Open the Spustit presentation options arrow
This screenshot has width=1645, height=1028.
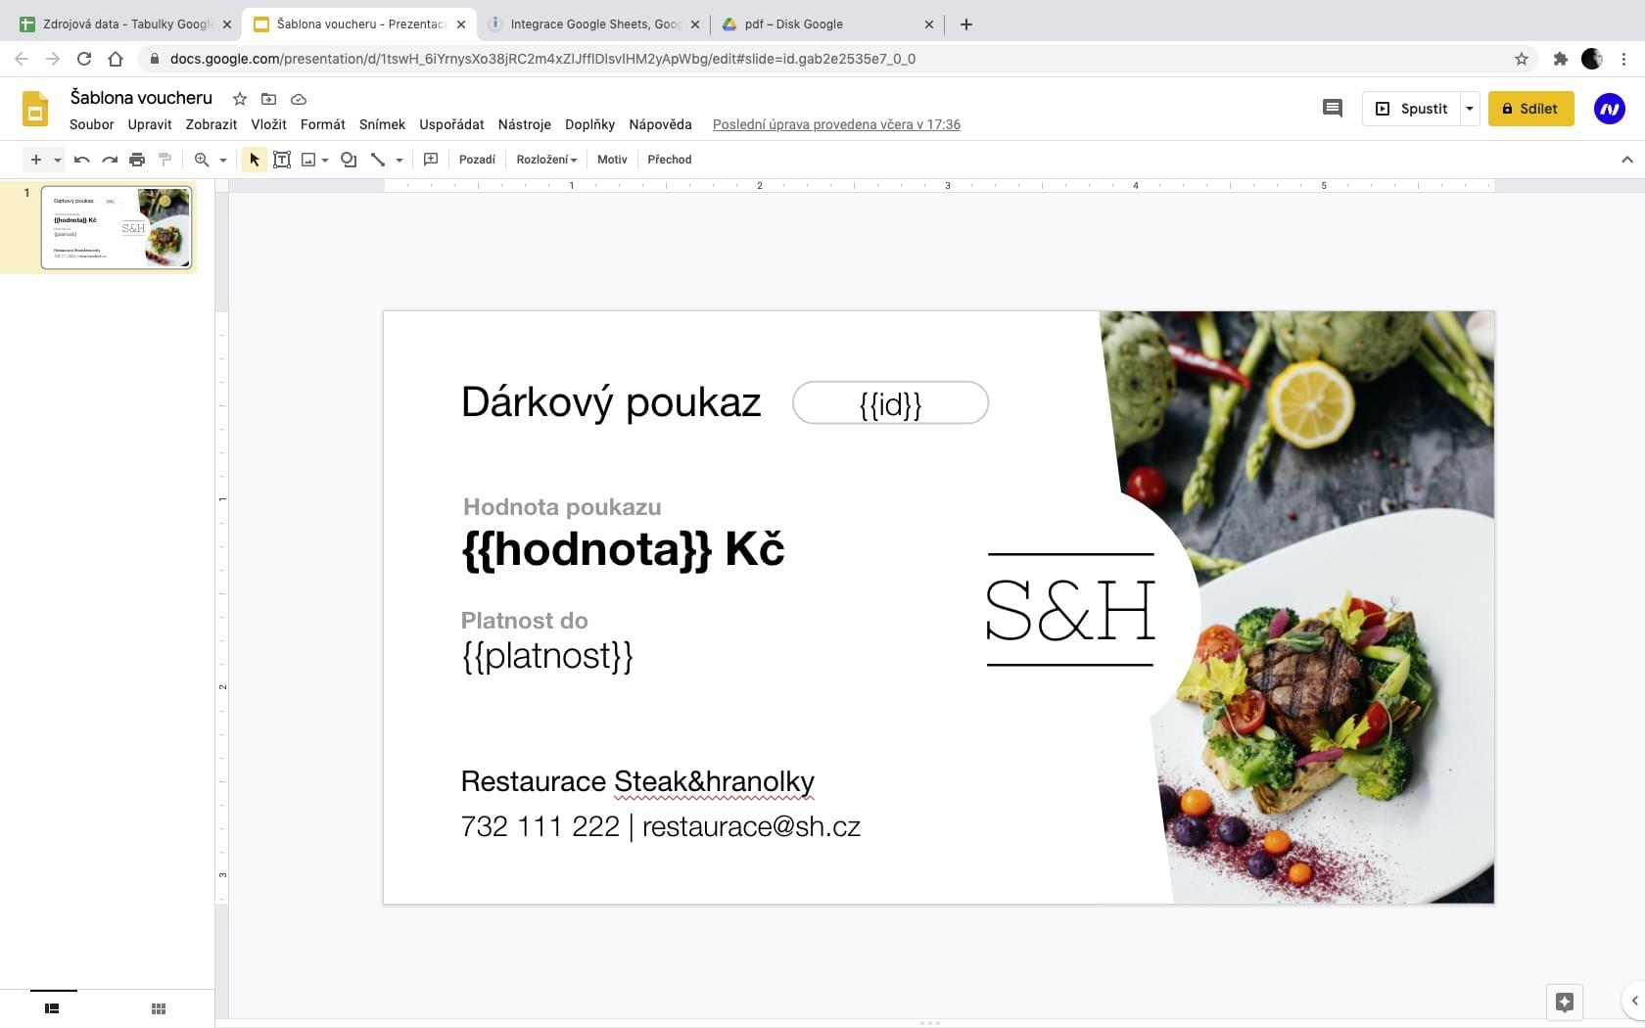pos(1469,109)
